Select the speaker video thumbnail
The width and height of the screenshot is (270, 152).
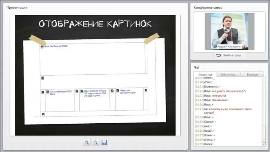229,32
